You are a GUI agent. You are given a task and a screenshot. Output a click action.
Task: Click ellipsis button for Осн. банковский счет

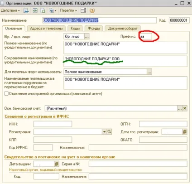pyautogui.click(x=180, y=108)
